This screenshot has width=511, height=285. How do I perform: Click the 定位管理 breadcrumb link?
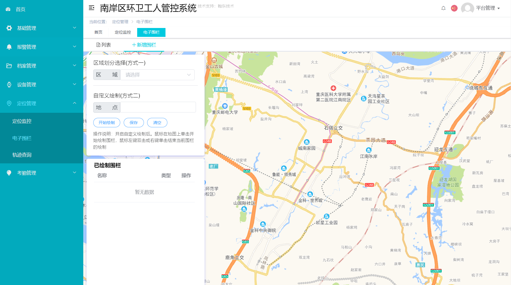click(120, 22)
